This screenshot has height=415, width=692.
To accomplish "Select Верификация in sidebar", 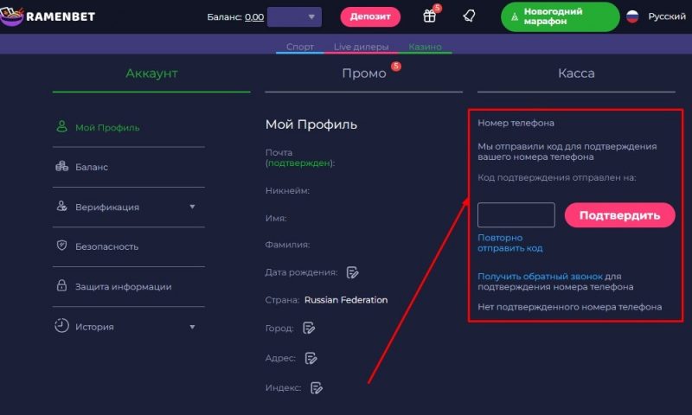I will tap(107, 207).
